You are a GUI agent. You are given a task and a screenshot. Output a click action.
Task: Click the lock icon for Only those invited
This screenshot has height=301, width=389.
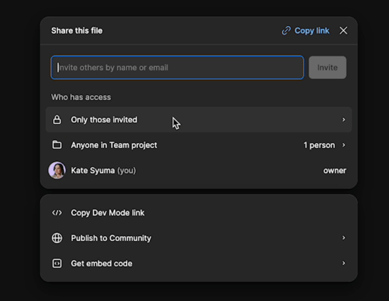(x=57, y=120)
